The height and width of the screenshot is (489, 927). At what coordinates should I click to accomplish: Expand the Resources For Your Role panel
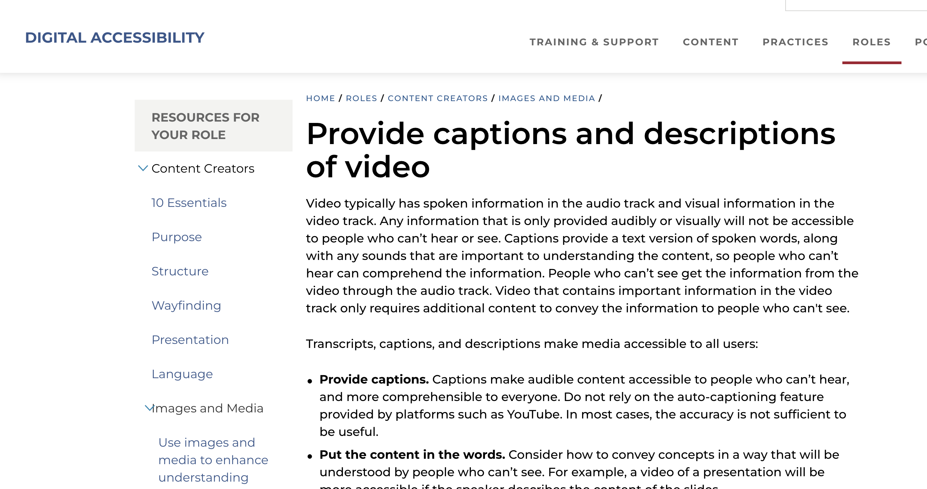pyautogui.click(x=213, y=126)
